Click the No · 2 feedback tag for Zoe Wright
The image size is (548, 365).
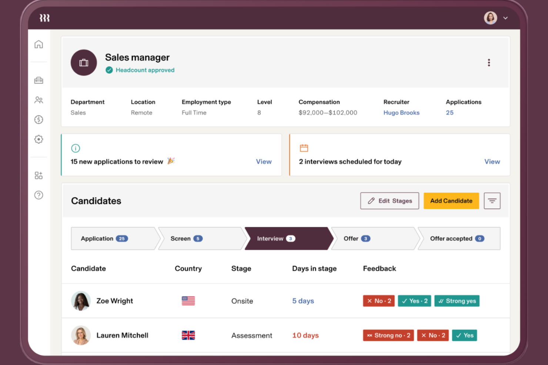(379, 301)
